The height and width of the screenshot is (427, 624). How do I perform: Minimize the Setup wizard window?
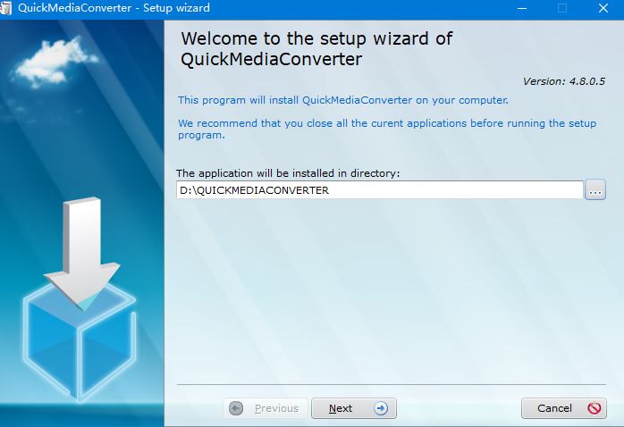click(522, 8)
